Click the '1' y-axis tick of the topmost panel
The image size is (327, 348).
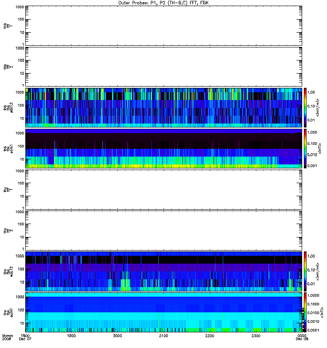click(x=23, y=44)
